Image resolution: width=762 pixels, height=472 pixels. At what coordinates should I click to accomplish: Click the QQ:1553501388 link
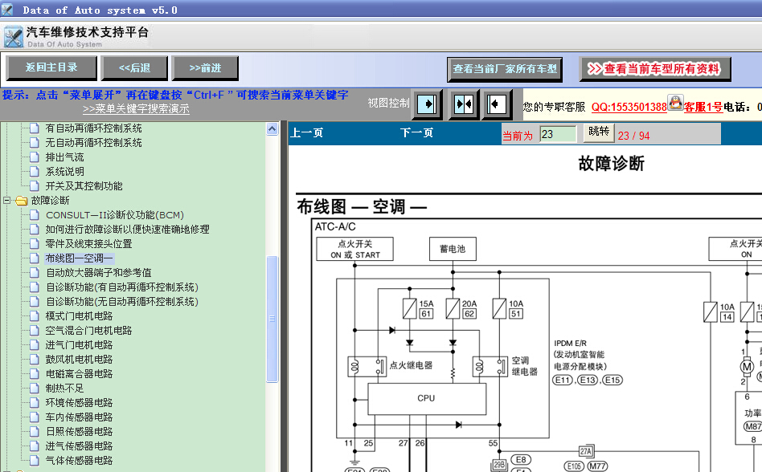[x=629, y=108]
